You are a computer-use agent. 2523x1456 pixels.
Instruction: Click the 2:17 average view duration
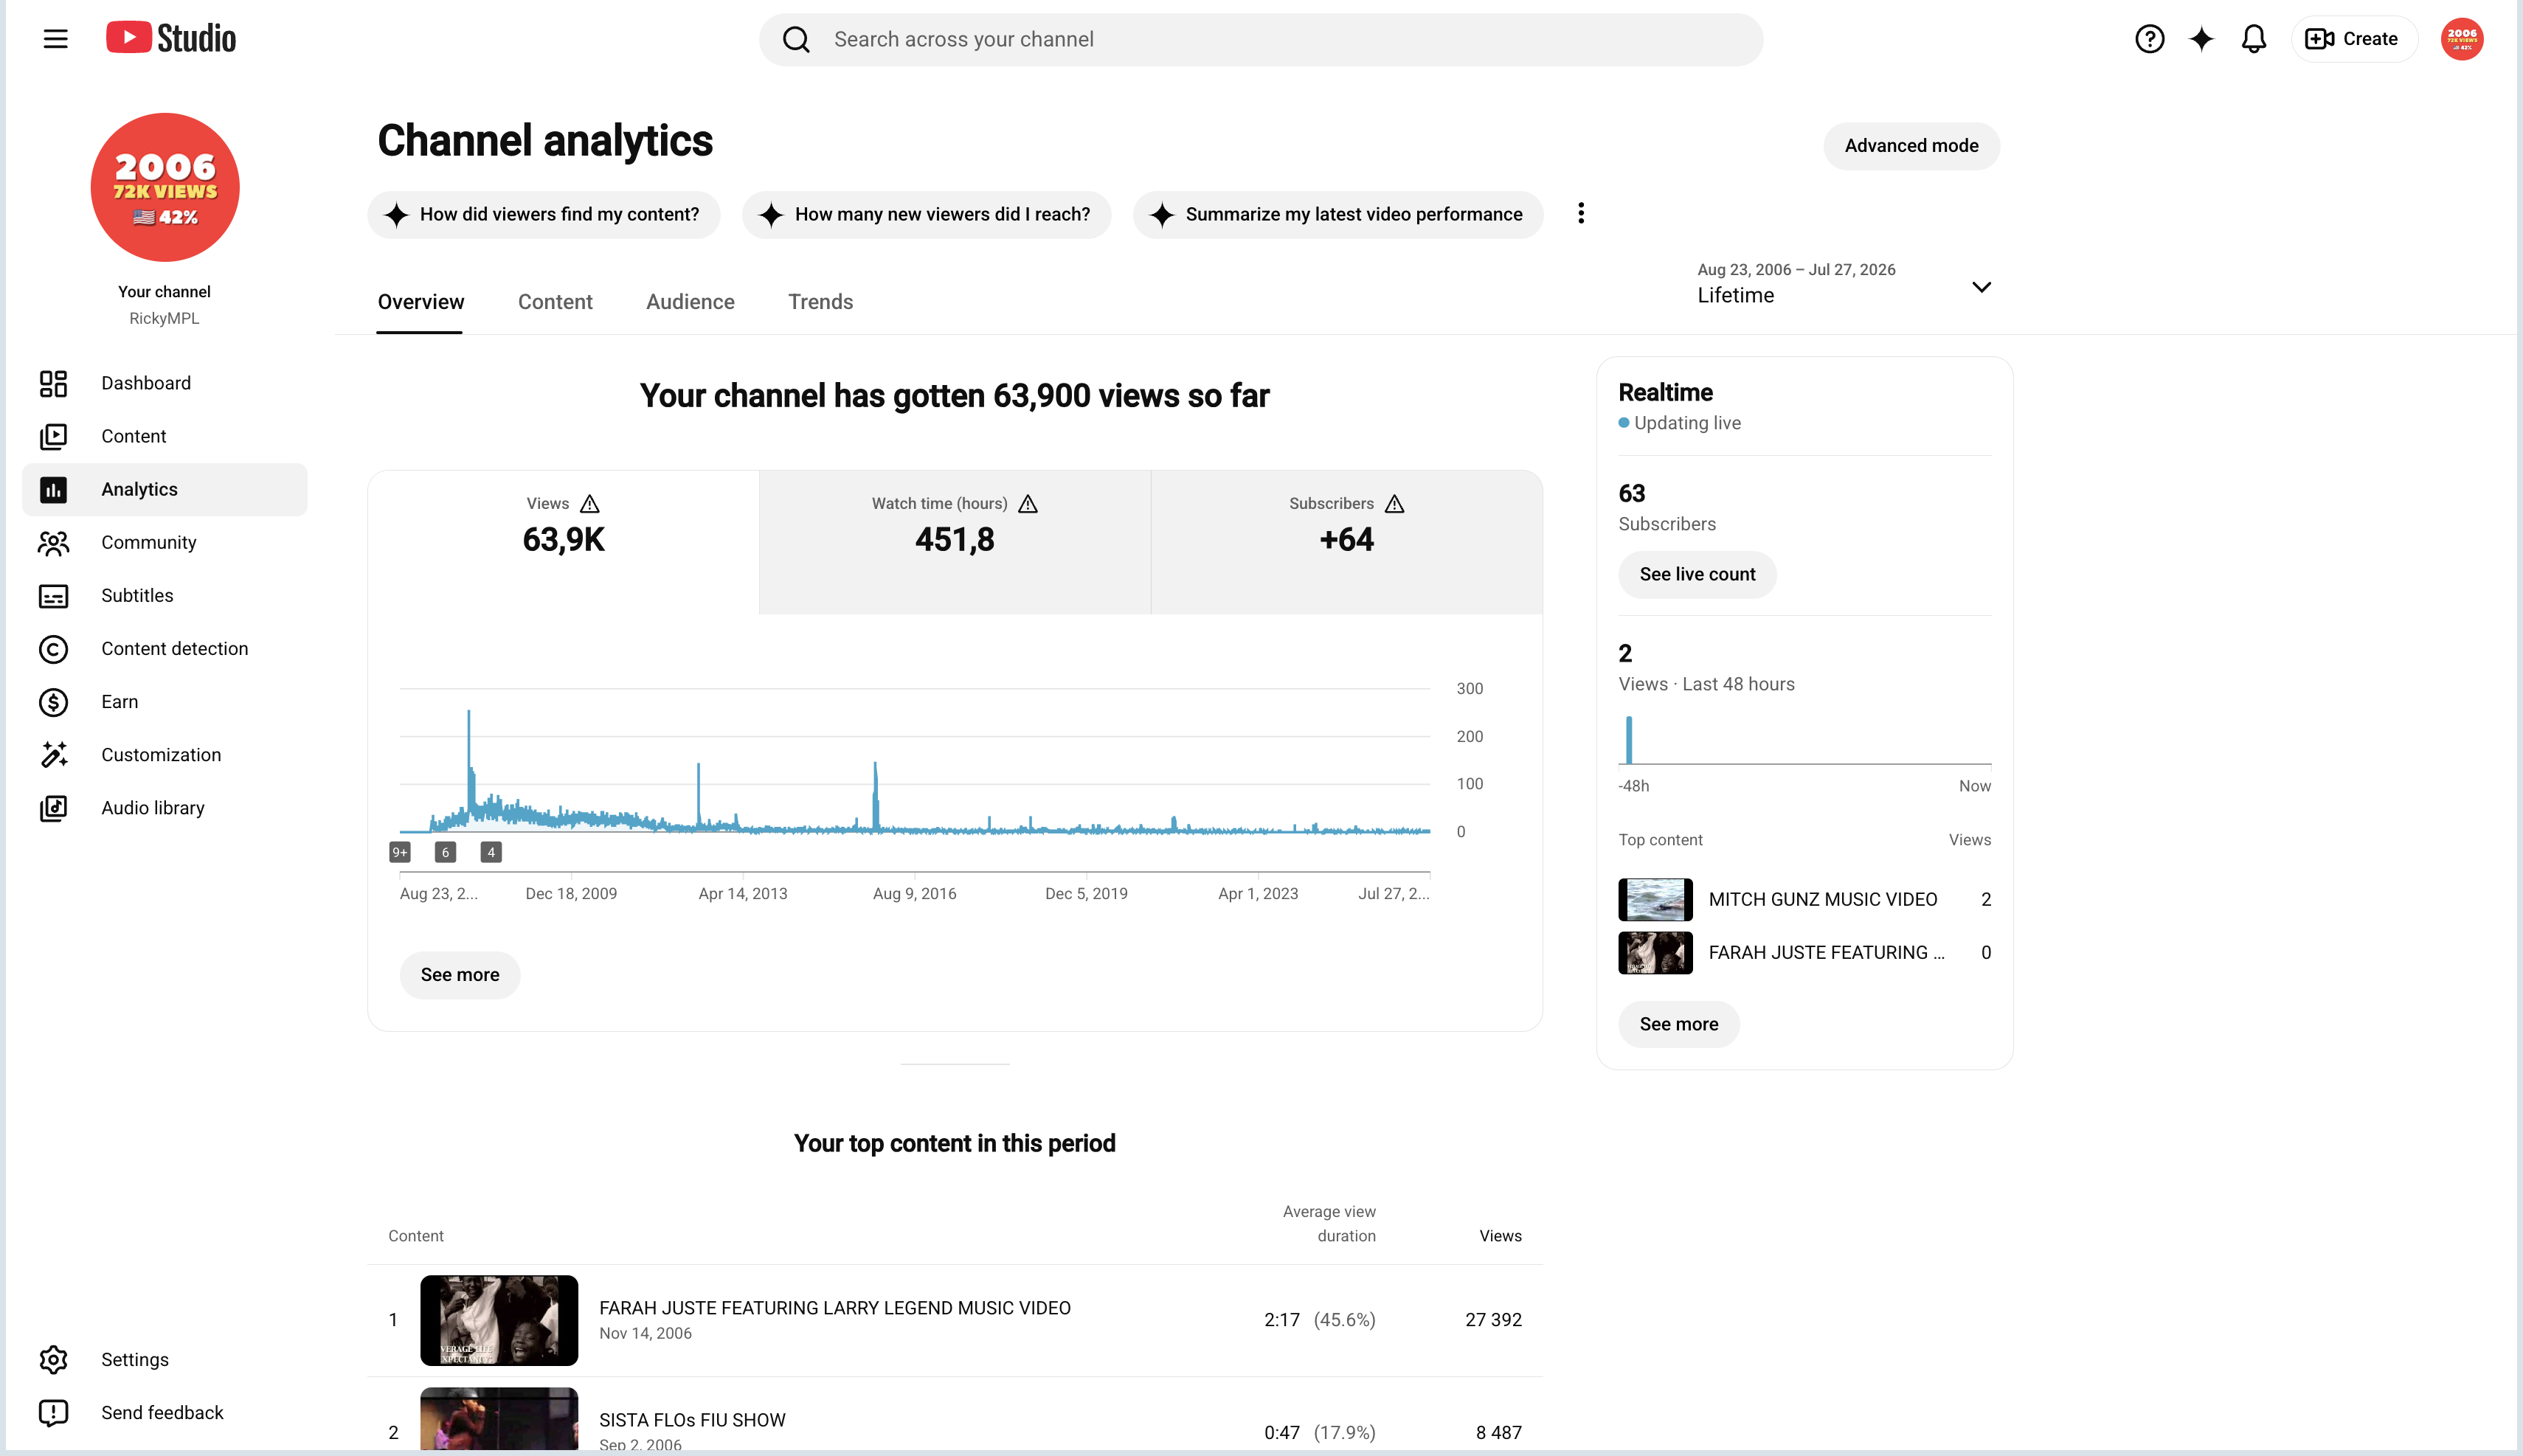1282,1320
